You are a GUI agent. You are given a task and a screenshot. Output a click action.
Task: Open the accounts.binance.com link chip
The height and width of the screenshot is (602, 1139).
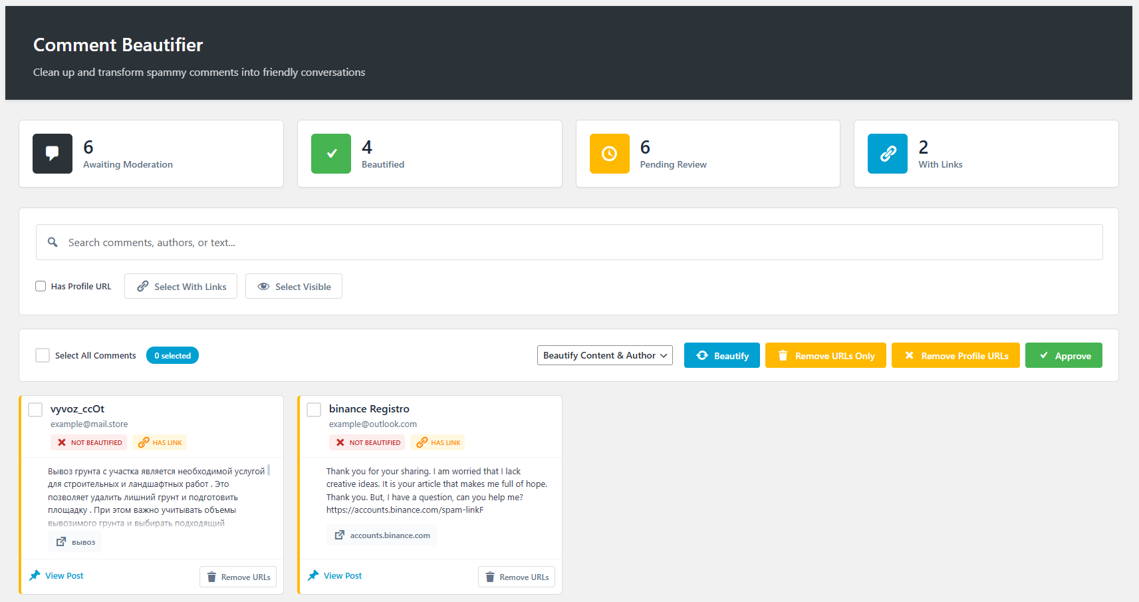(382, 535)
